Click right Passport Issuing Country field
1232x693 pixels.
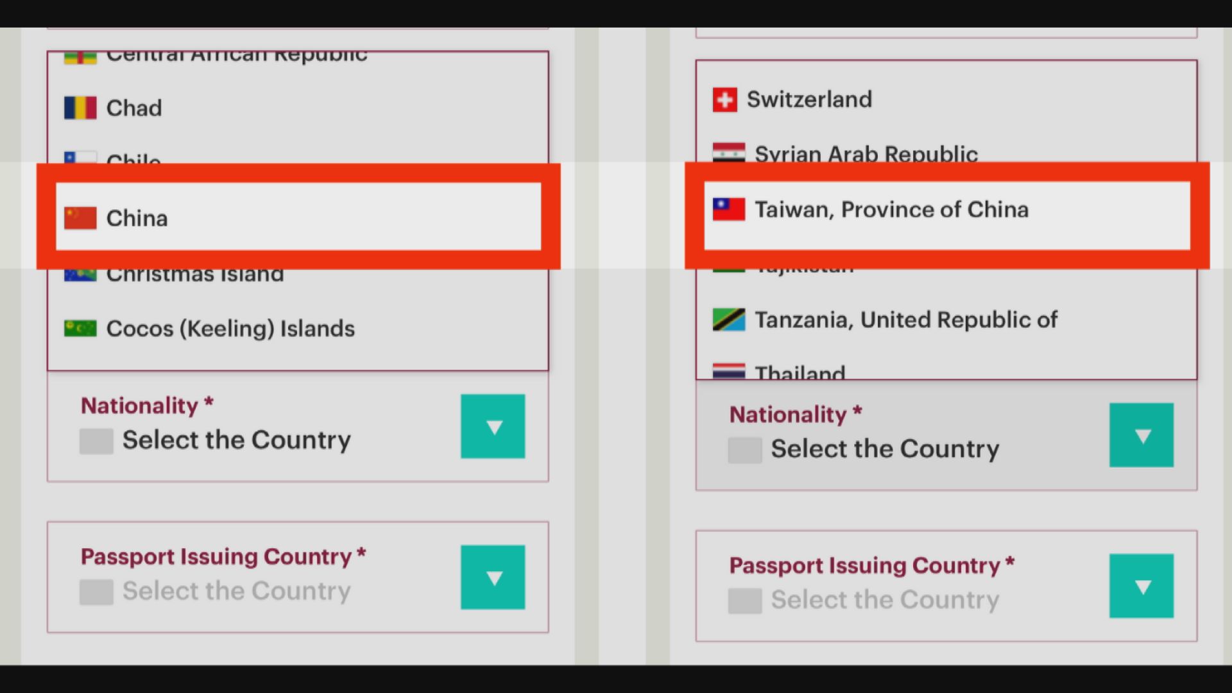[885, 599]
